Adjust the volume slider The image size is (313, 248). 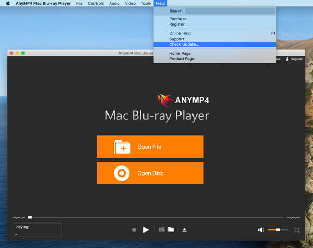278,230
